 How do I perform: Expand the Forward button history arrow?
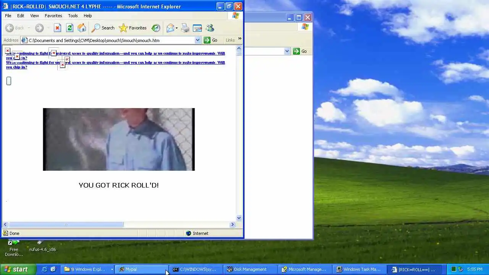(x=48, y=28)
